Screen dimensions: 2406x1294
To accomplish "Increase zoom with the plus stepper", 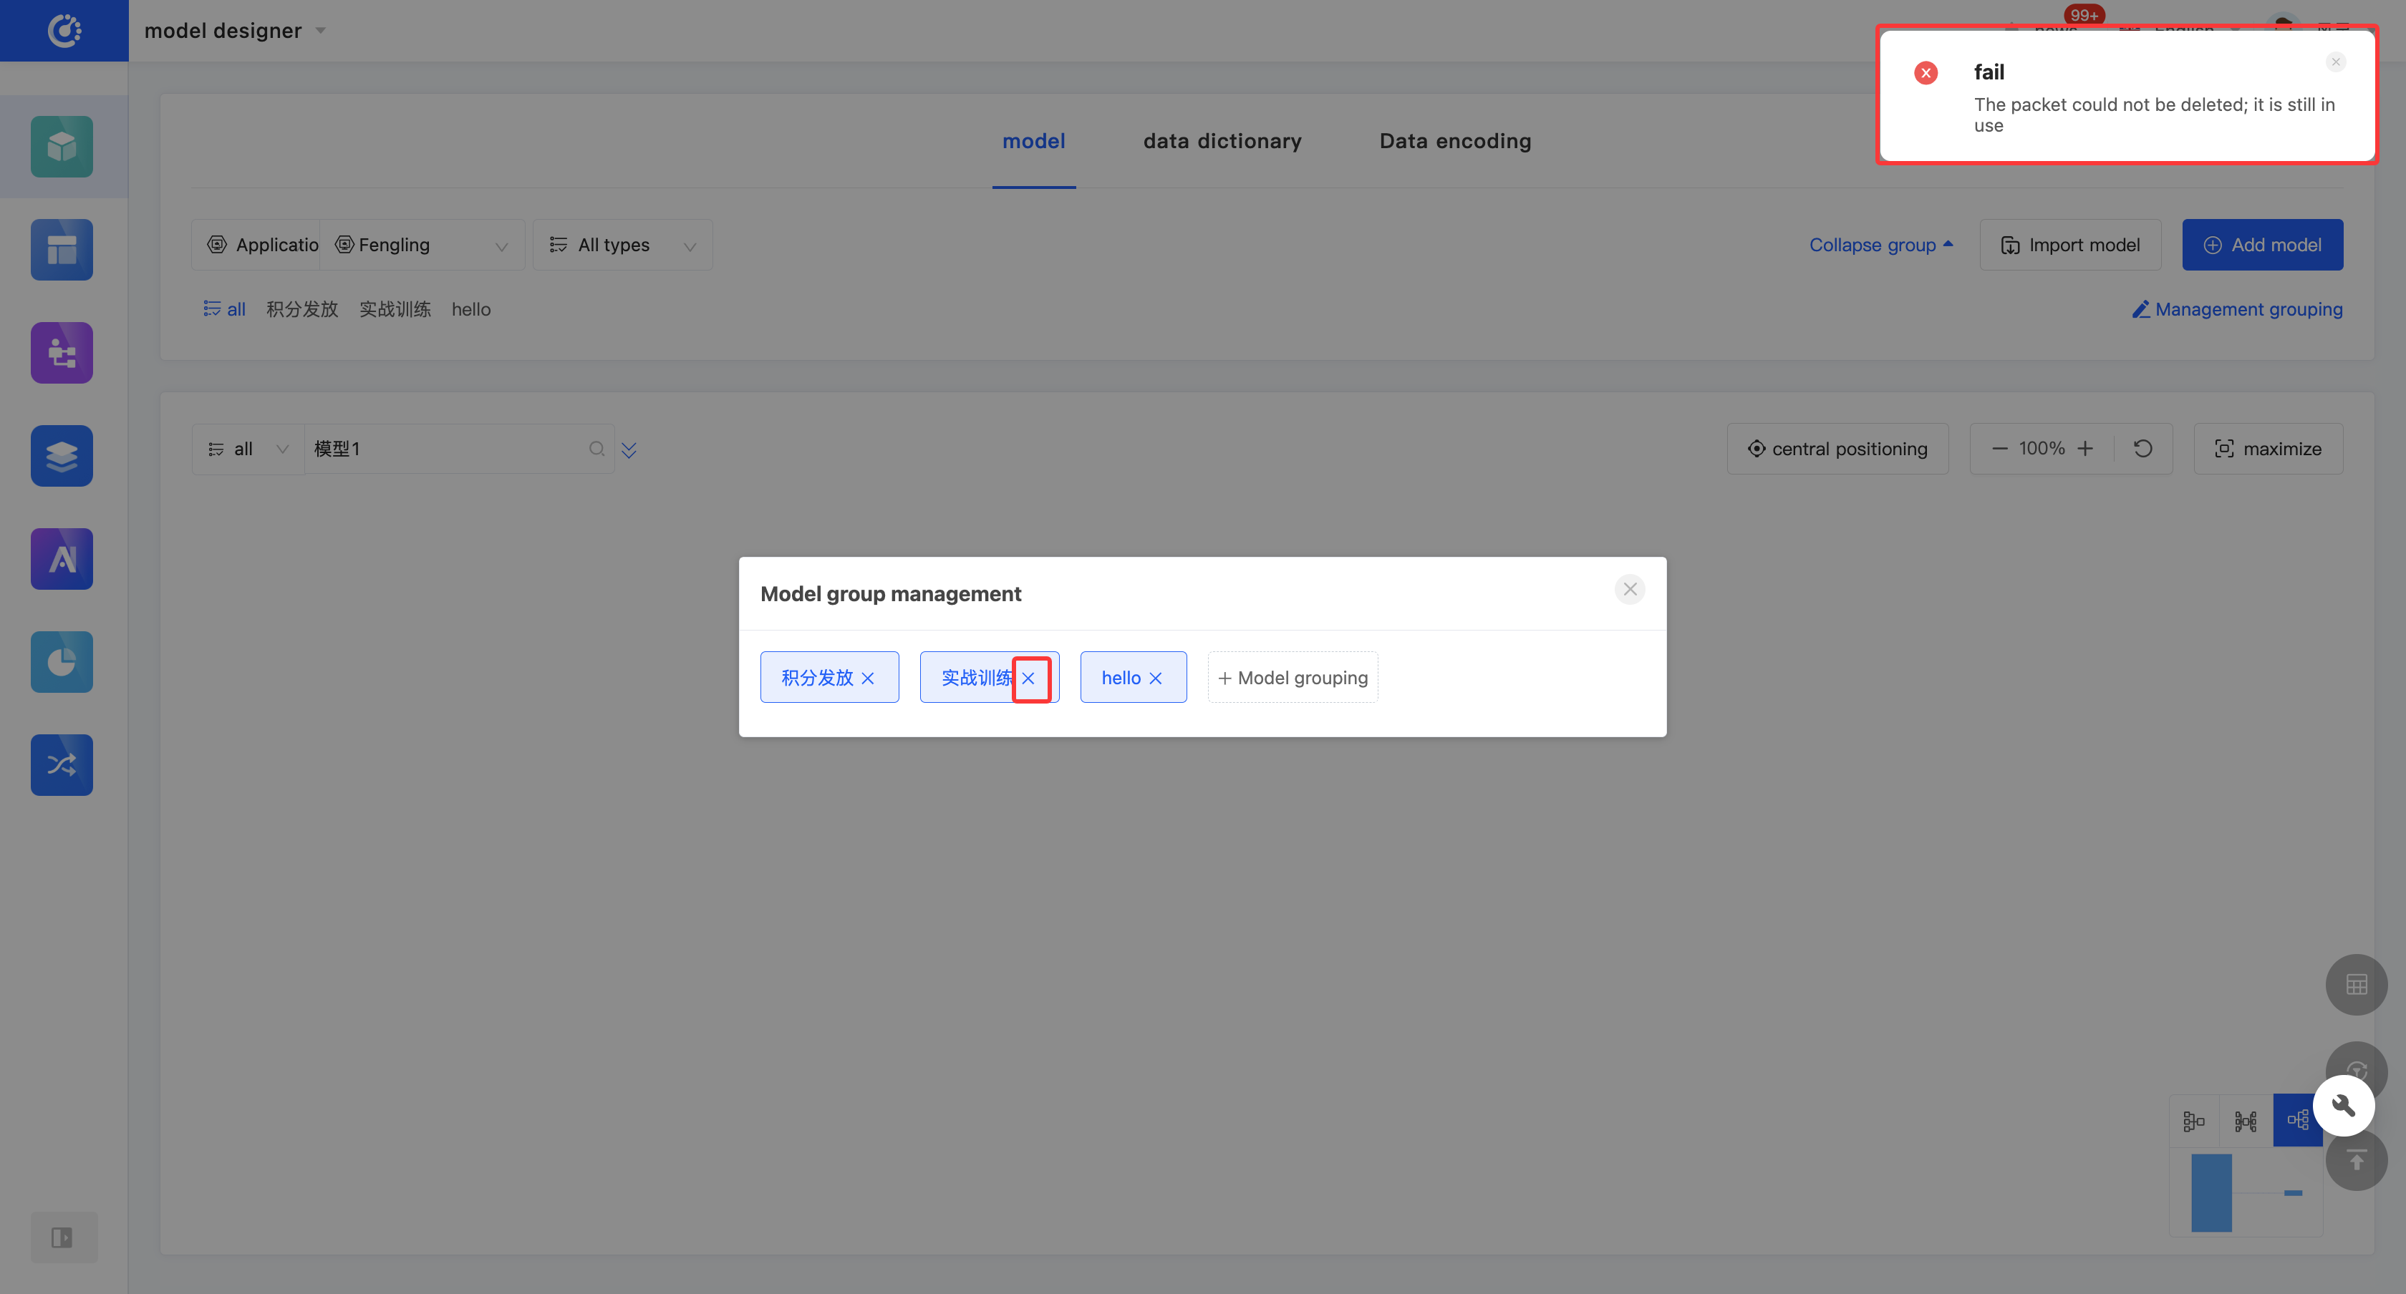I will (x=2084, y=449).
